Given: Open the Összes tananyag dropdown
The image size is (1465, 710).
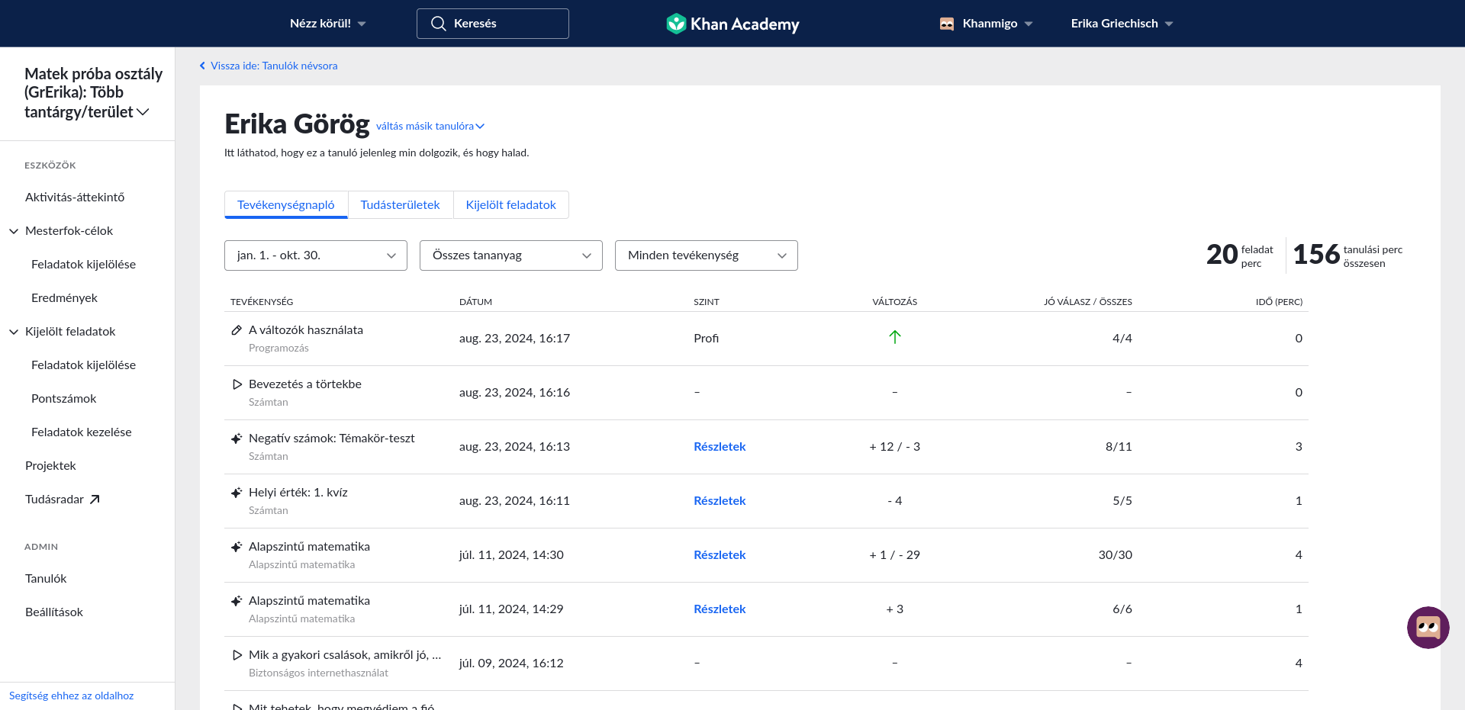Looking at the screenshot, I should click(511, 255).
